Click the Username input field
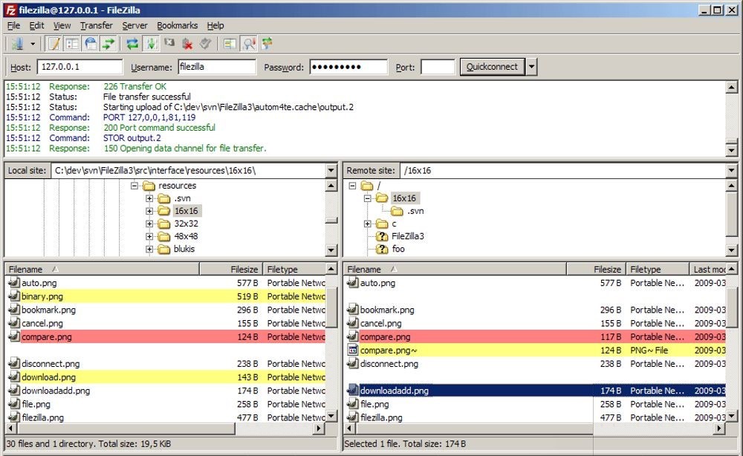The image size is (743, 456). (217, 67)
